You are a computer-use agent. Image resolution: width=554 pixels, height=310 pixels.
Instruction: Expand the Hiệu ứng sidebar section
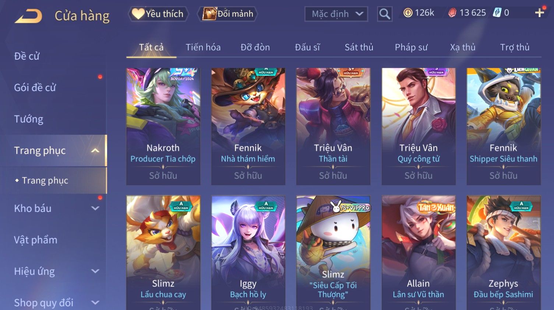tap(95, 271)
